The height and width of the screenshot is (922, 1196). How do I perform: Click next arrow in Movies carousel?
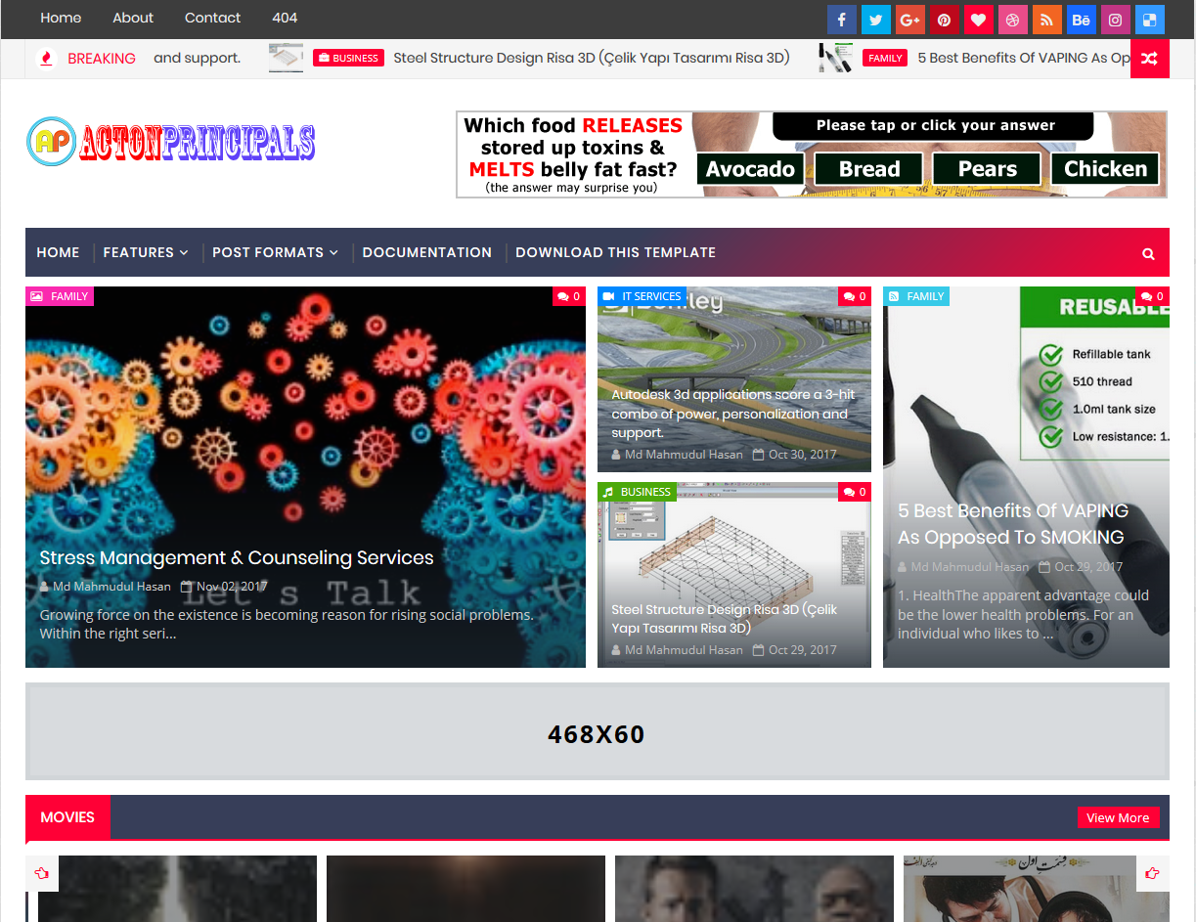pos(1152,873)
